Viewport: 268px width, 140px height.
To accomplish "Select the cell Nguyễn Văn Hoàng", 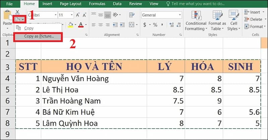I will 94,78.
